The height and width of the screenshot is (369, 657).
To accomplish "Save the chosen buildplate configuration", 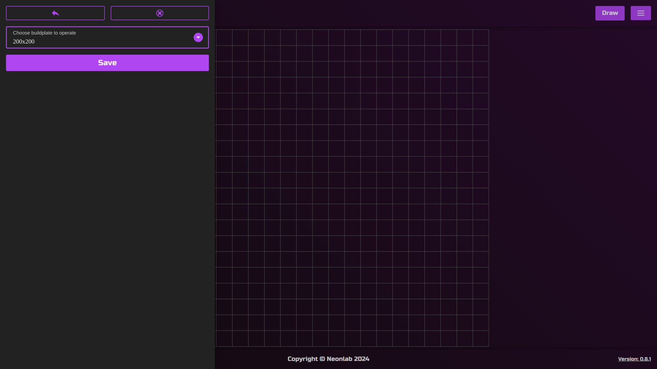I will pyautogui.click(x=107, y=62).
